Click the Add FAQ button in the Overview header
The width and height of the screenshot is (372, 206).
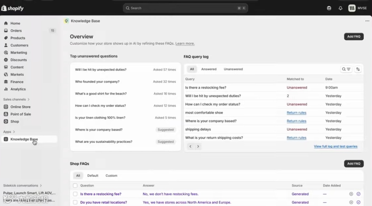[354, 37]
